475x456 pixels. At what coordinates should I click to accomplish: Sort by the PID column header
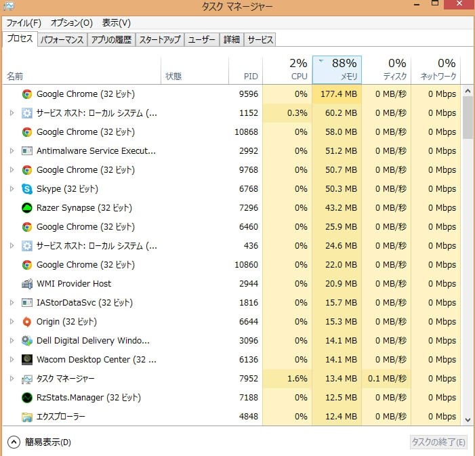[245, 70]
